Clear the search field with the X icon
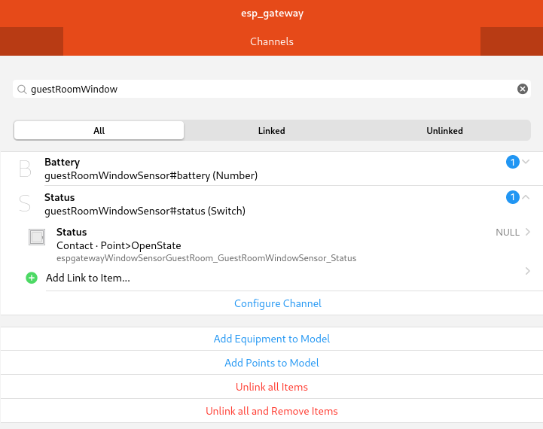This screenshot has height=429, width=543. [523, 89]
